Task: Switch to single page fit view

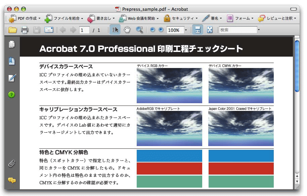Action: (210, 30)
